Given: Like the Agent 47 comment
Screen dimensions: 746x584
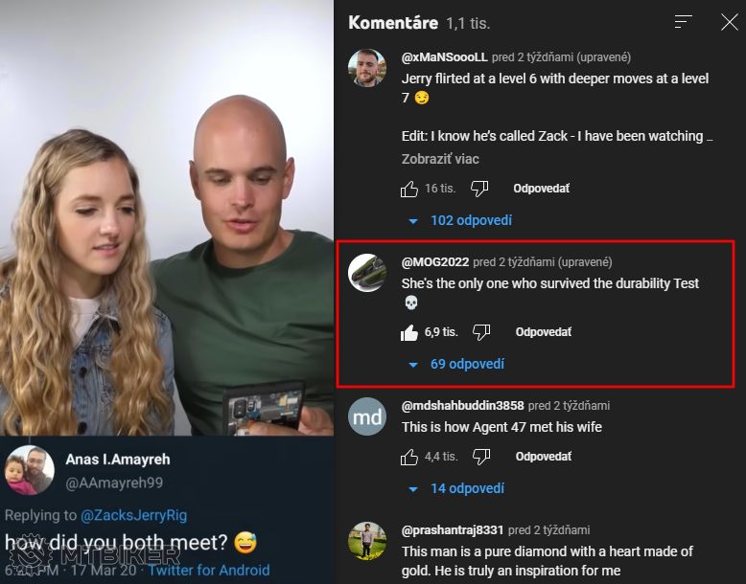Looking at the screenshot, I should [409, 457].
